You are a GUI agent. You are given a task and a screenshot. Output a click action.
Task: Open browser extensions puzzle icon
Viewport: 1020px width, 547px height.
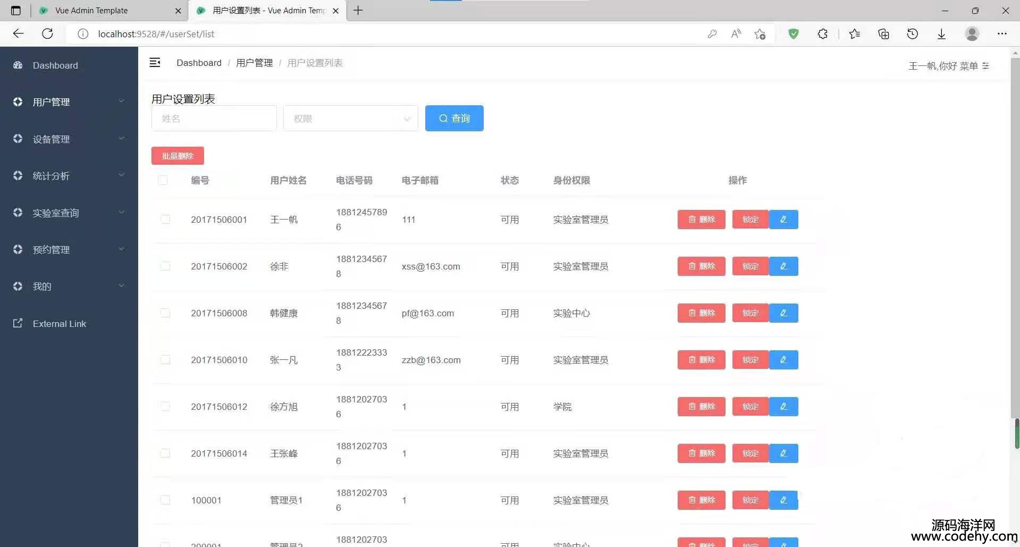(822, 34)
